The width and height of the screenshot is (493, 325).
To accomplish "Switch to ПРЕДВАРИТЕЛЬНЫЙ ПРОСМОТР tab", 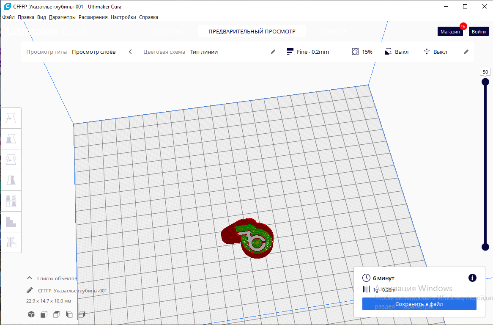I will coord(252,31).
